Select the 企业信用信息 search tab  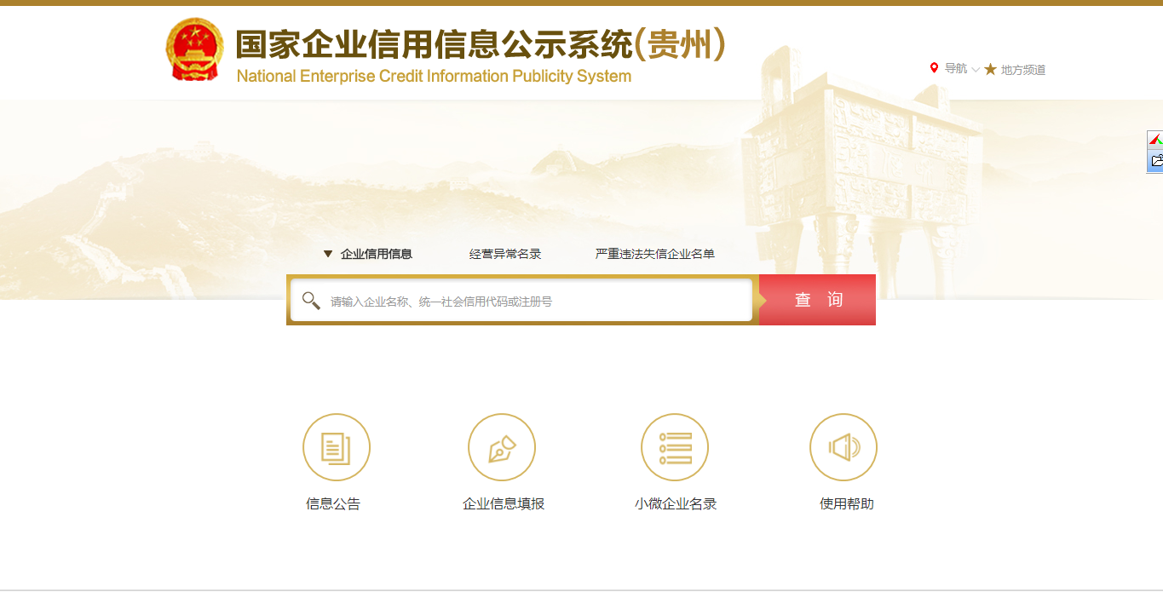(376, 254)
